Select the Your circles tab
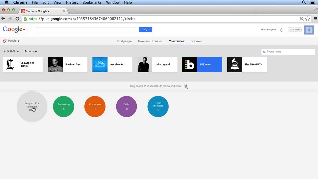This screenshot has width=318, height=179. 177,41
